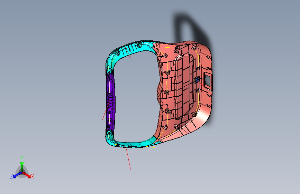
Task: Click the red X axis of the orientation triad
Action: pos(27,175)
